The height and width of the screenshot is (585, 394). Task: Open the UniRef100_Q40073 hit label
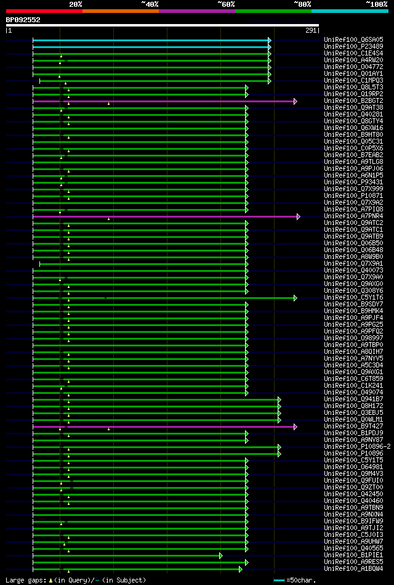coord(353,270)
